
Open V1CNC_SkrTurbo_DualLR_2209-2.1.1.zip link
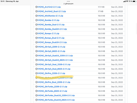click(56, 95)
